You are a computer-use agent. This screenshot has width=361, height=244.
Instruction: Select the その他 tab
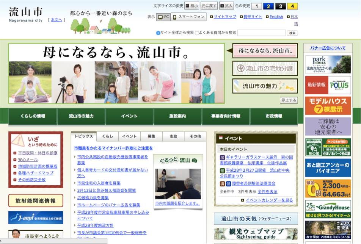[195, 136]
